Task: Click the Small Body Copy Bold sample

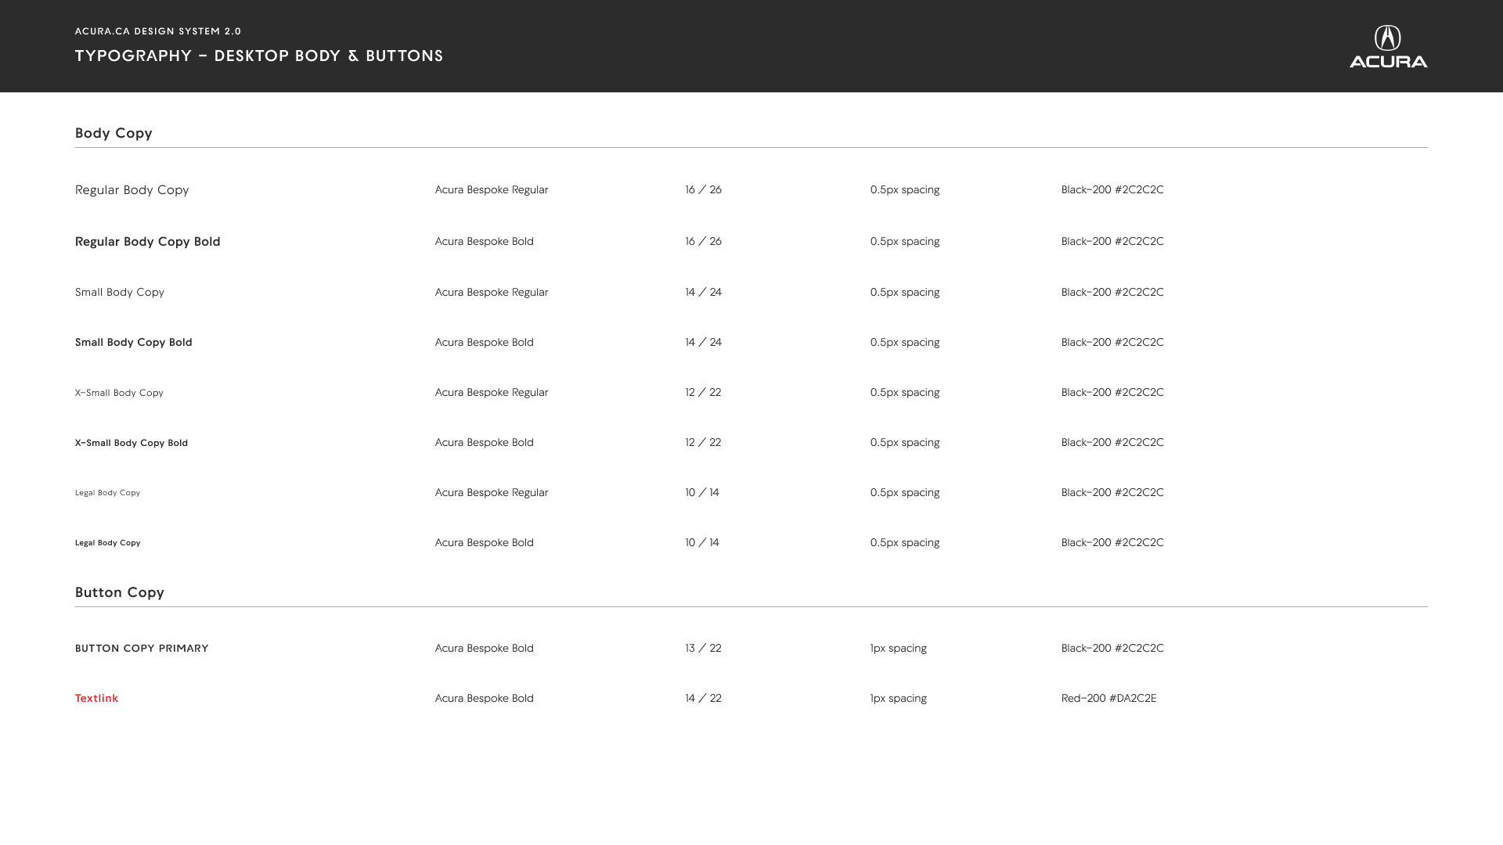Action: pos(134,342)
